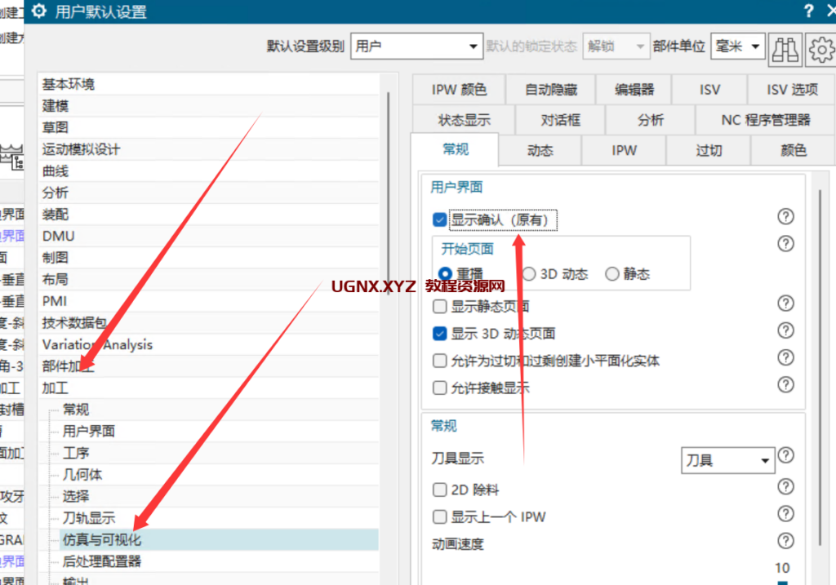The width and height of the screenshot is (836, 585).
Task: Click the help icon beside 显示上一个 IPW
Action: [785, 514]
